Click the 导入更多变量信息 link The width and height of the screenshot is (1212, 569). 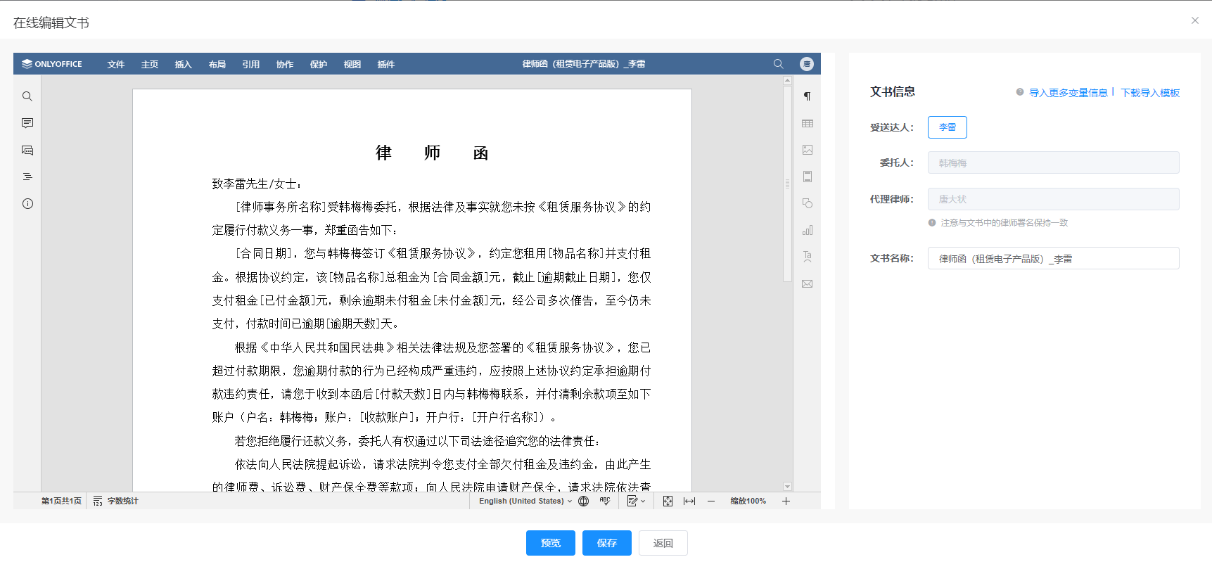(x=1069, y=92)
